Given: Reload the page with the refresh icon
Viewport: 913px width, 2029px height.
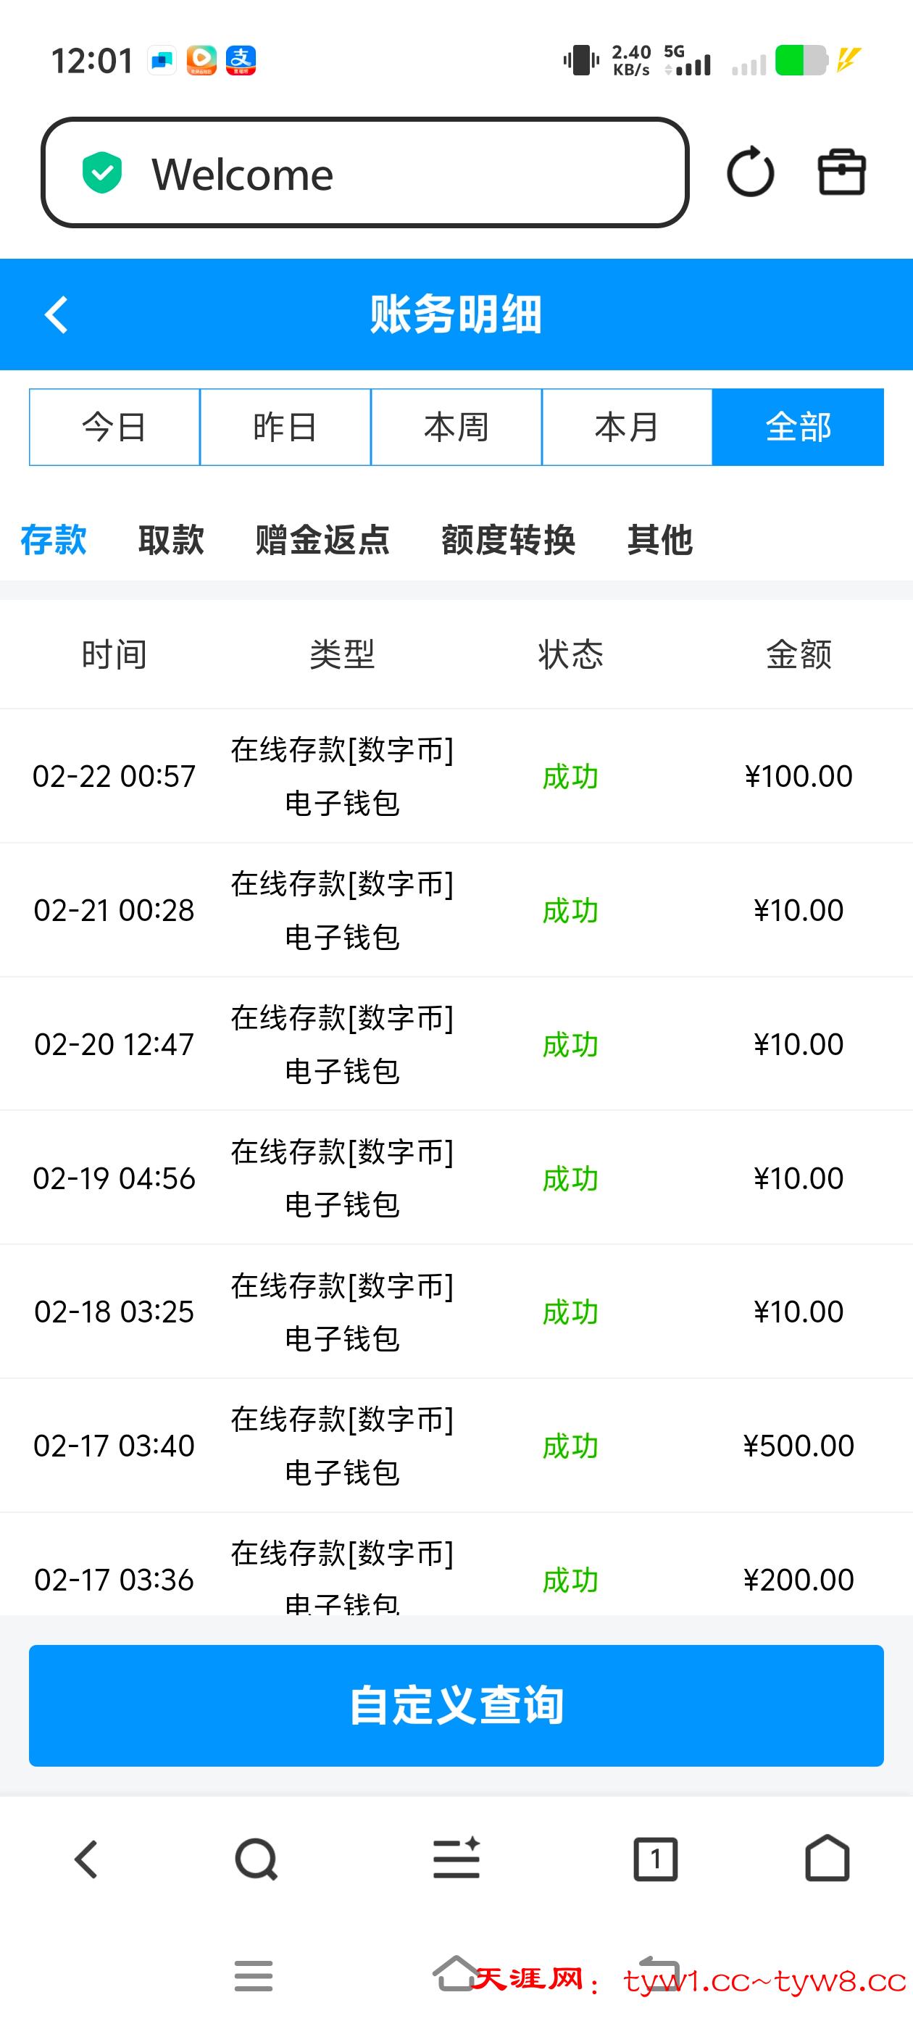Looking at the screenshot, I should click(x=750, y=172).
